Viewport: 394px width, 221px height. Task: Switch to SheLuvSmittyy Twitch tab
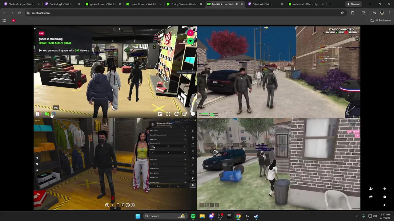(x=22, y=4)
